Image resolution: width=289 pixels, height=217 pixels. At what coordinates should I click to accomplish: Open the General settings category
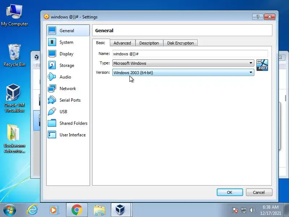68,30
